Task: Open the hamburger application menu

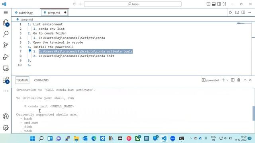Action: [x=6, y=12]
